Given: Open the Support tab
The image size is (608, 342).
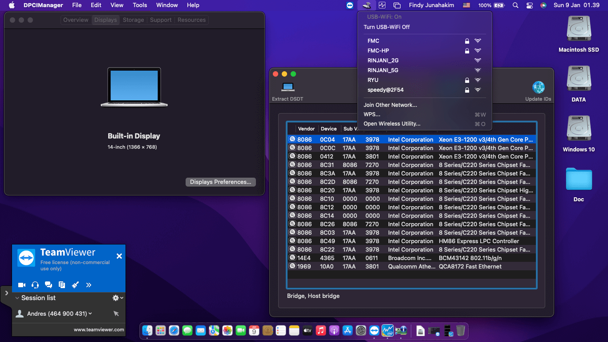Looking at the screenshot, I should 161,20.
